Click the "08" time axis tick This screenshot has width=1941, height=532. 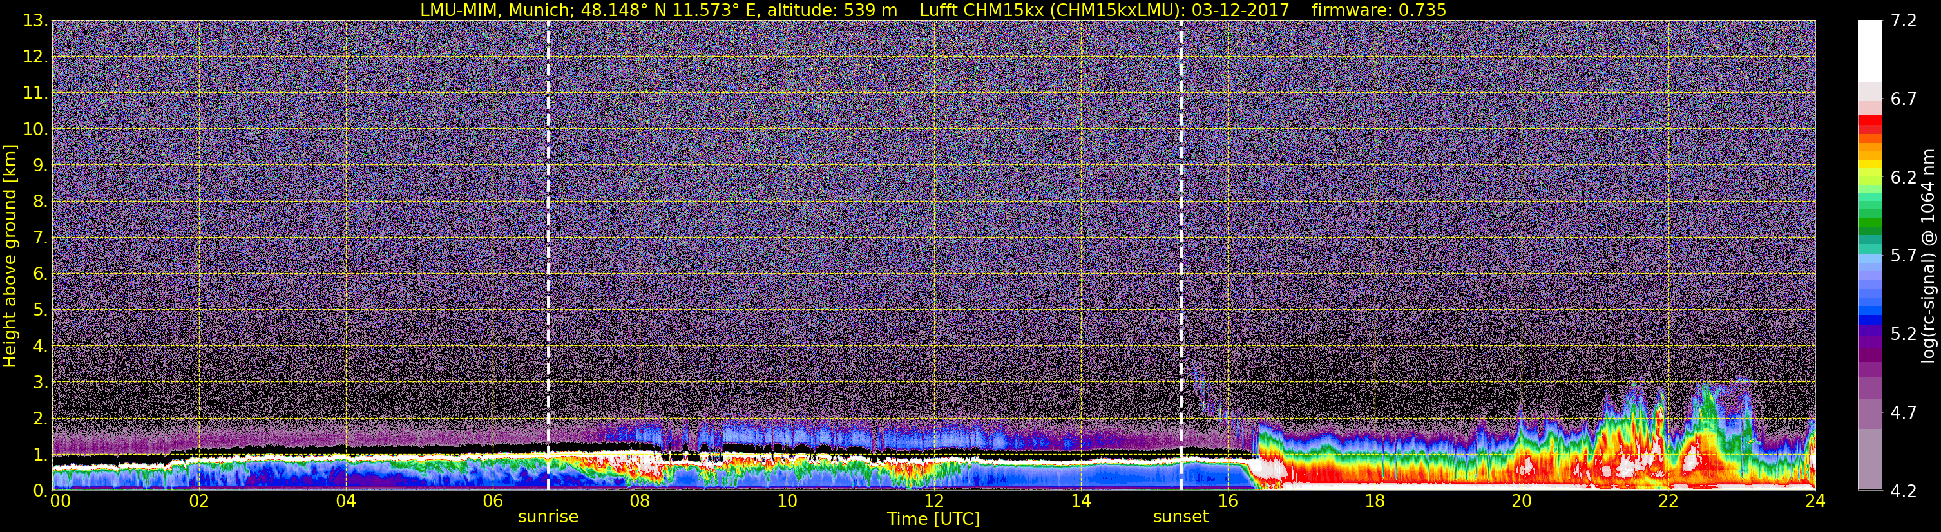(639, 501)
